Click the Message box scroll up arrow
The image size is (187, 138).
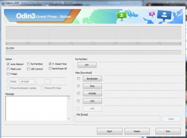(69, 98)
